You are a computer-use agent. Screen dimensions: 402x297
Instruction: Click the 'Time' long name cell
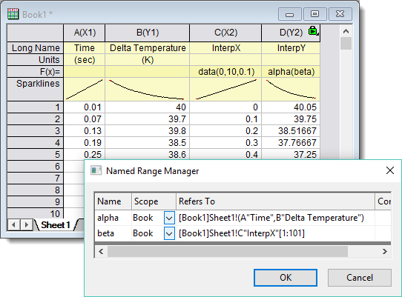(85, 48)
